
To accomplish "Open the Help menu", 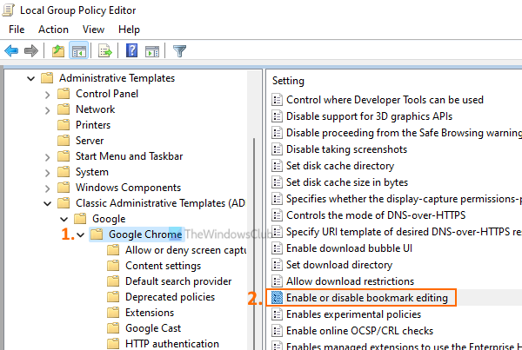I will coord(129,30).
